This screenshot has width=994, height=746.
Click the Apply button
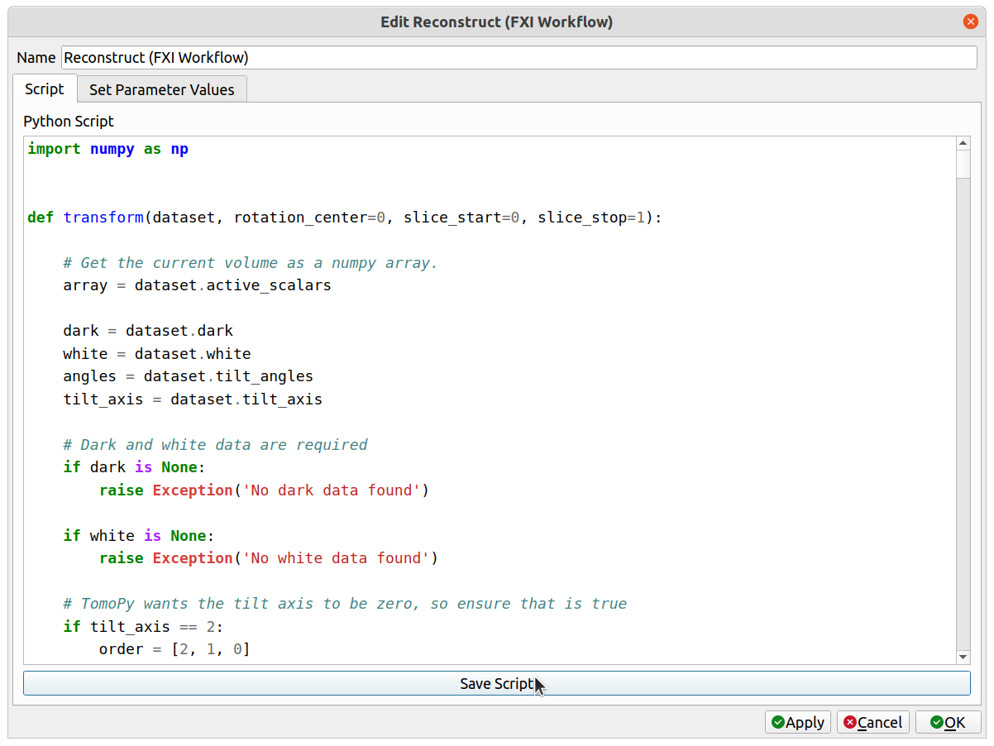pos(798,722)
